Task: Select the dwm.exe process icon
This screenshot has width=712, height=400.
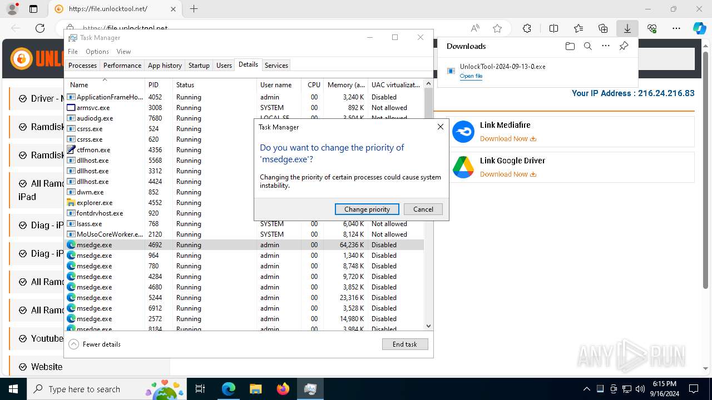Action: coord(71,192)
